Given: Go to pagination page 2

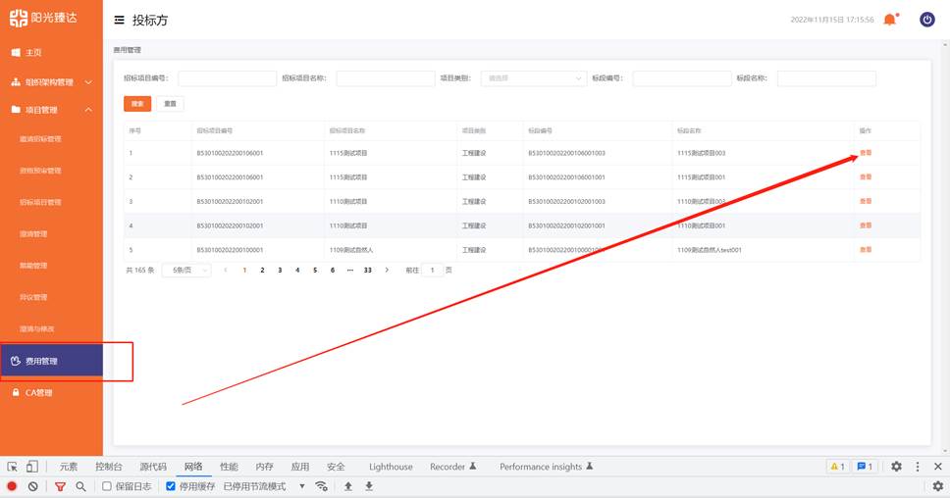Looking at the screenshot, I should pyautogui.click(x=262, y=270).
